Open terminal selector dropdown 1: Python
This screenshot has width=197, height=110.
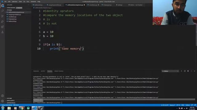[x=170, y=71]
